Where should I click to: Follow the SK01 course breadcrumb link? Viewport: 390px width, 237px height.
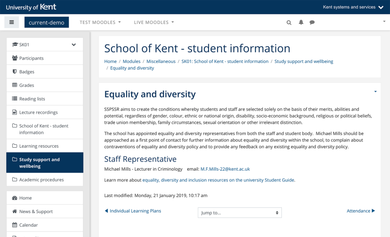[x=225, y=61]
